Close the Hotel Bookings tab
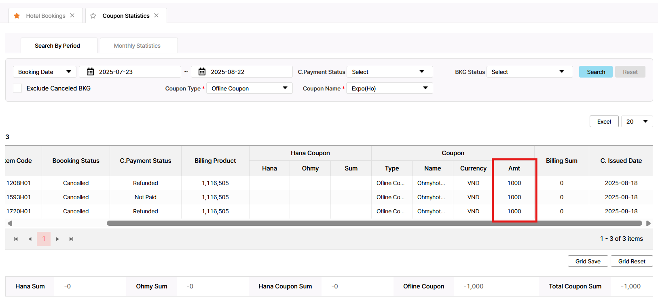The image size is (658, 305). pyautogui.click(x=72, y=15)
